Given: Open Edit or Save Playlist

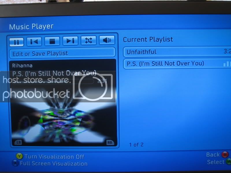Looking at the screenshot, I should 62,53.
